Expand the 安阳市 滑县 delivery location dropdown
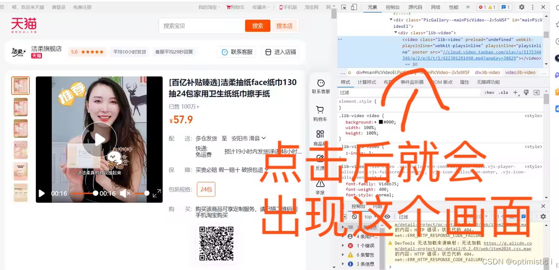This screenshot has width=559, height=270. pyautogui.click(x=248, y=138)
